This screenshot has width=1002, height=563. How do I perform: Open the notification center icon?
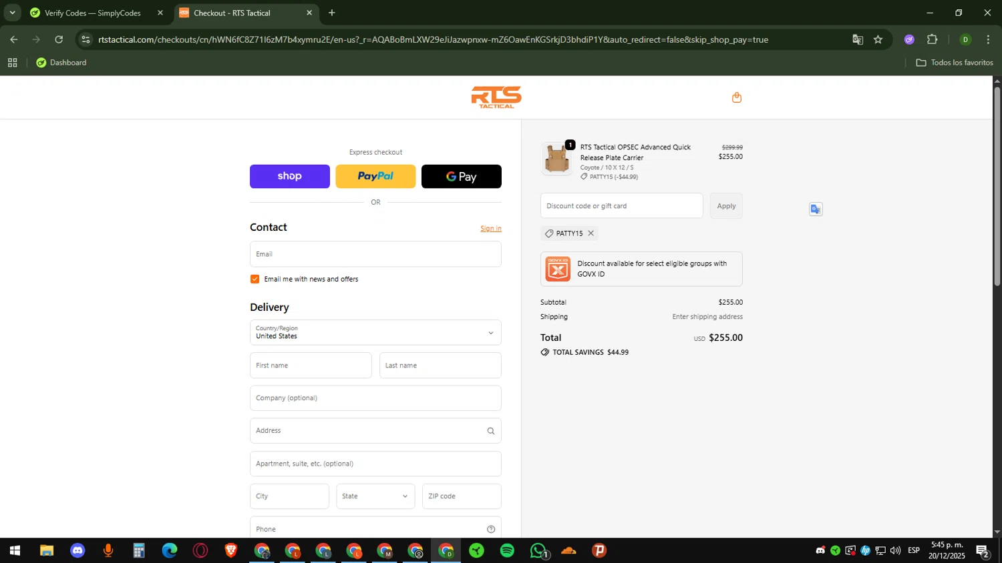[x=983, y=551]
